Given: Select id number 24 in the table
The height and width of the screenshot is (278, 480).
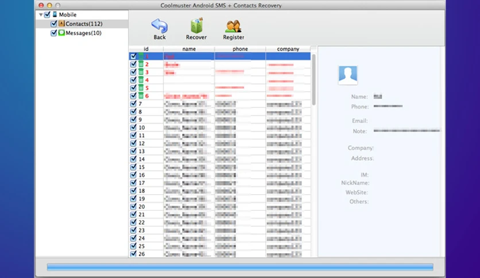Looking at the screenshot, I should pyautogui.click(x=142, y=238).
